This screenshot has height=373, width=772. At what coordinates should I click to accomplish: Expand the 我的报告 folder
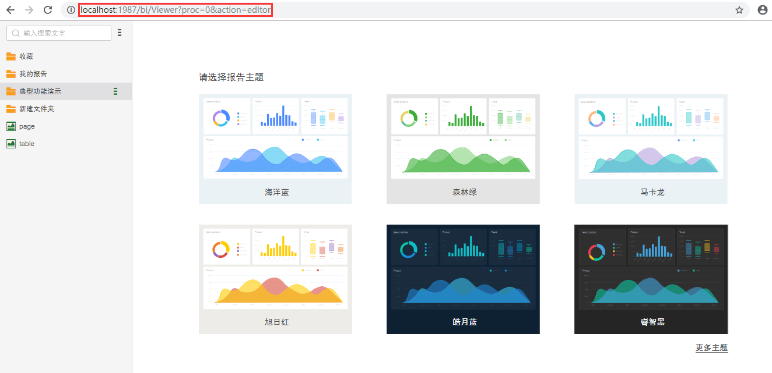click(x=33, y=74)
